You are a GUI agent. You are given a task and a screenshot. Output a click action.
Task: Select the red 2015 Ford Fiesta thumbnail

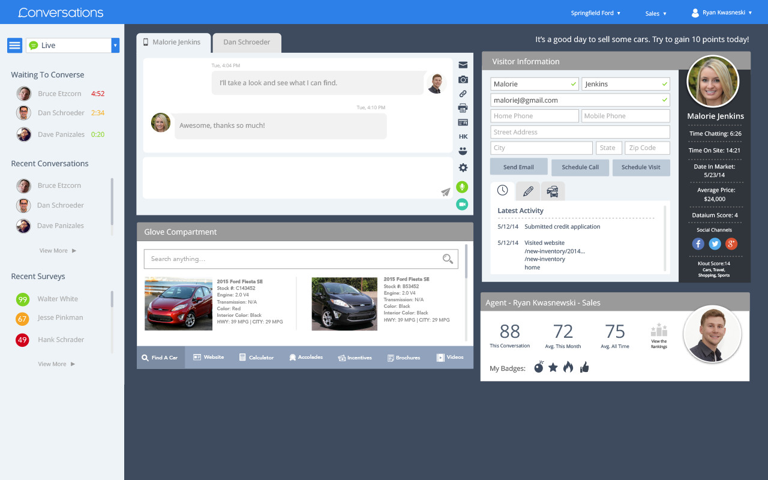click(179, 304)
